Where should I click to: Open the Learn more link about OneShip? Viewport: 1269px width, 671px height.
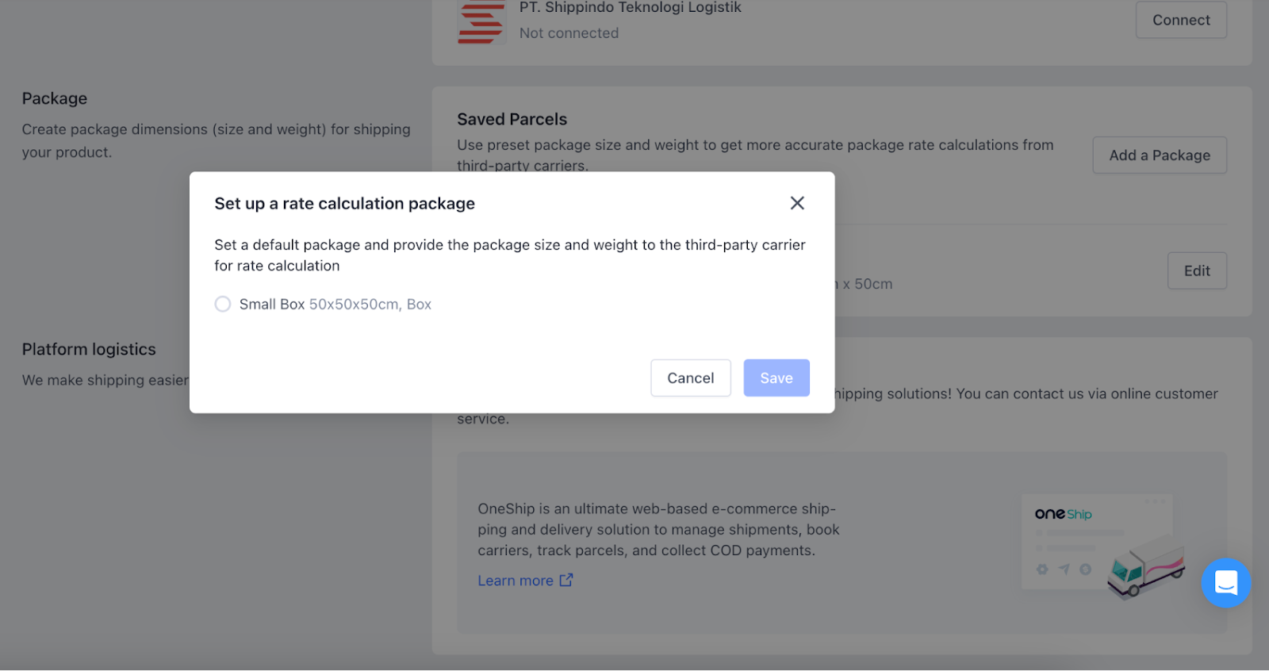tap(516, 581)
